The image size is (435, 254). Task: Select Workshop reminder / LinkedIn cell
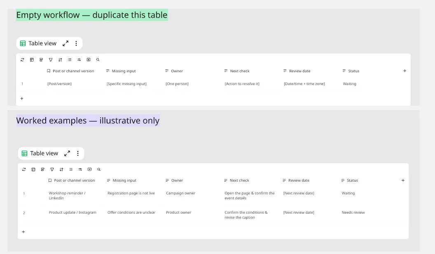click(x=67, y=196)
